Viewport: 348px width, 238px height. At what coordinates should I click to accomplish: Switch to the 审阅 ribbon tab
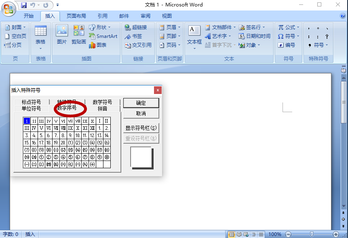[x=146, y=16]
